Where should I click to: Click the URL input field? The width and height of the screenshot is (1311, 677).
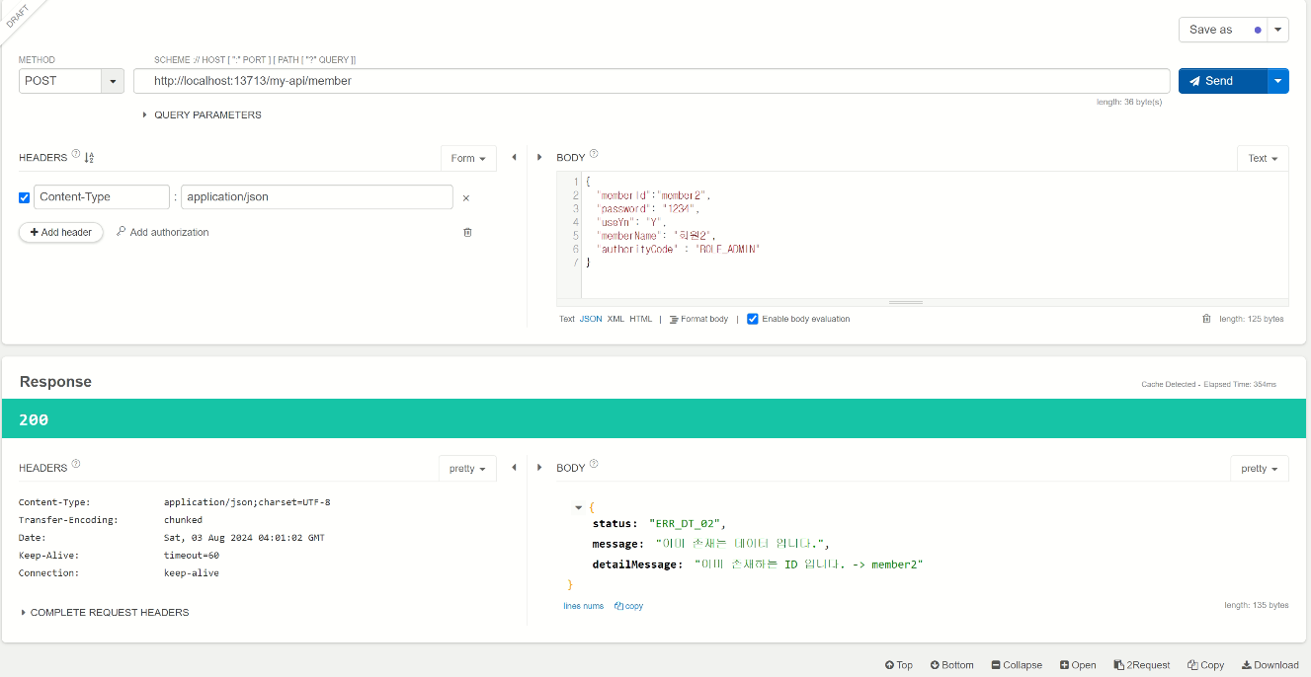click(x=652, y=81)
